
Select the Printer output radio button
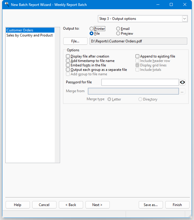(97, 29)
